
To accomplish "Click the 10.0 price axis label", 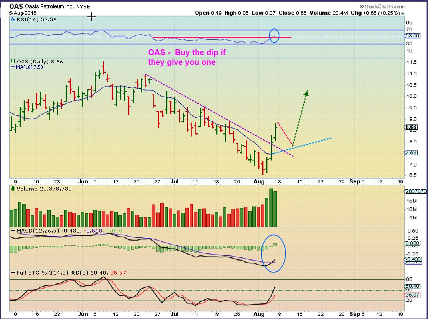I will [411, 96].
